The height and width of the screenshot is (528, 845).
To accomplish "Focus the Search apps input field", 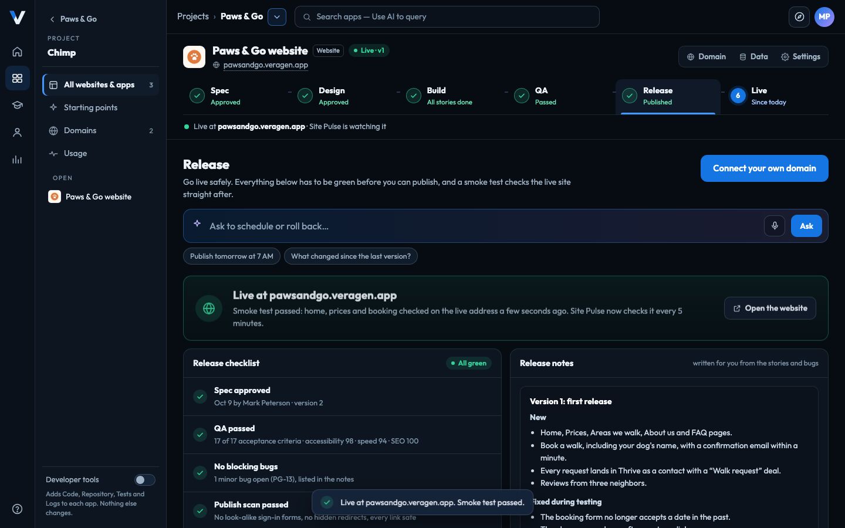I will point(447,17).
